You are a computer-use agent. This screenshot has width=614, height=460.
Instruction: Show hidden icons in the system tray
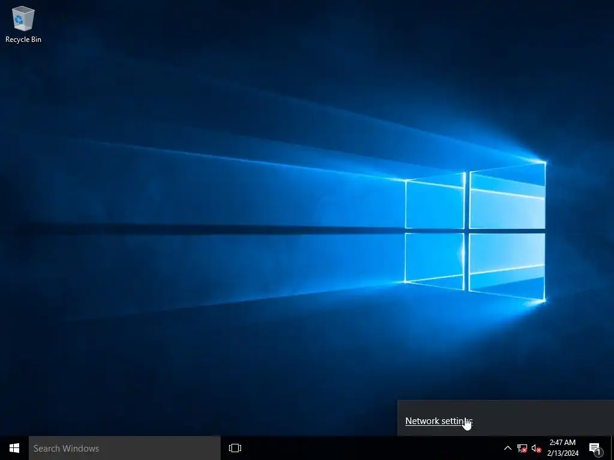click(507, 448)
